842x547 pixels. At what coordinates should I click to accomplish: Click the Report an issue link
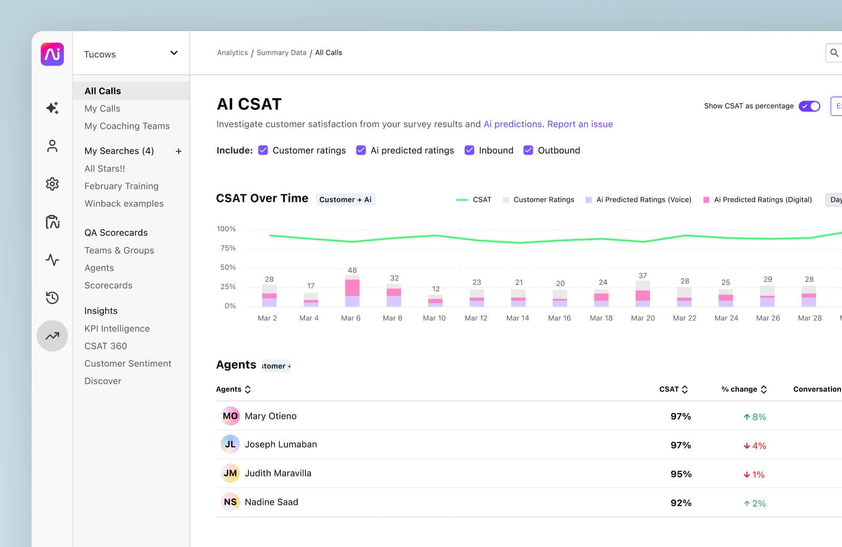click(580, 124)
